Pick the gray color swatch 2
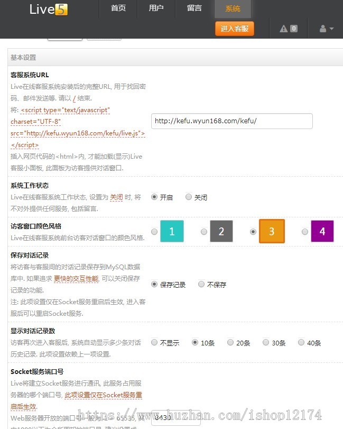Screen dimensions: 343x429 (221, 231)
